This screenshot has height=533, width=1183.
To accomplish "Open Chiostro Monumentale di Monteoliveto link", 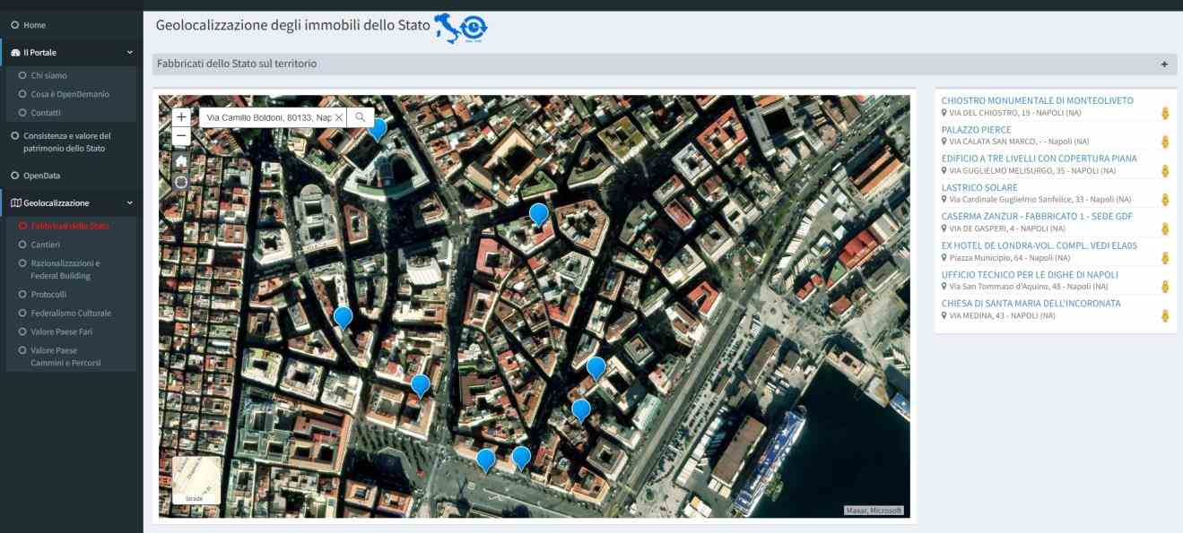I will (x=1037, y=101).
